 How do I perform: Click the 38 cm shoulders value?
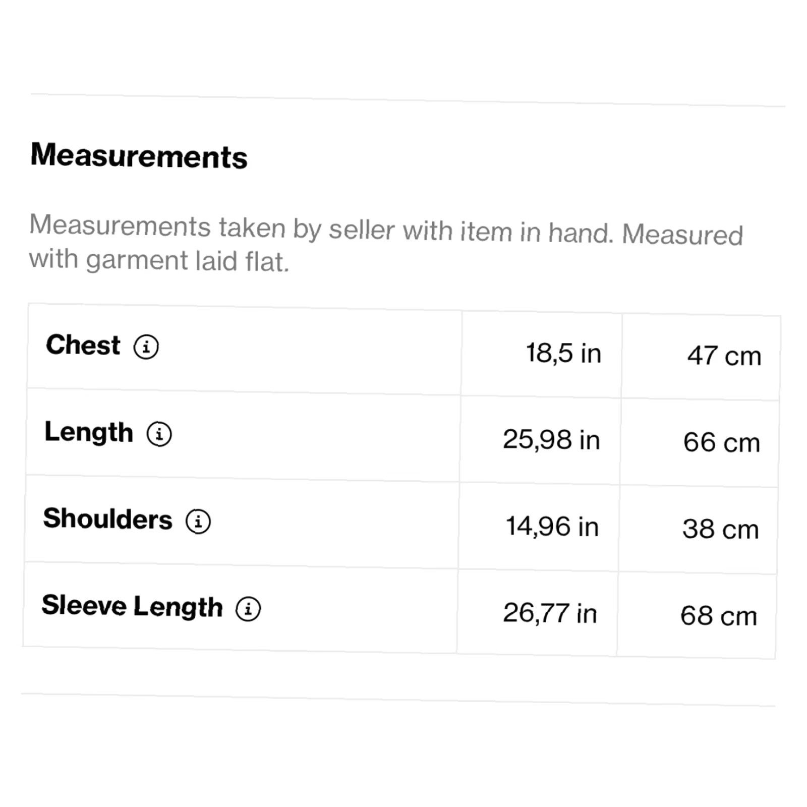721,529
